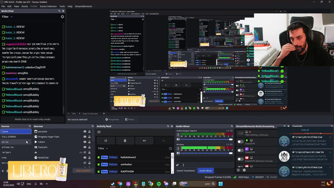Open Mic/Aux three-dot options

pyautogui.click(x=178, y=149)
